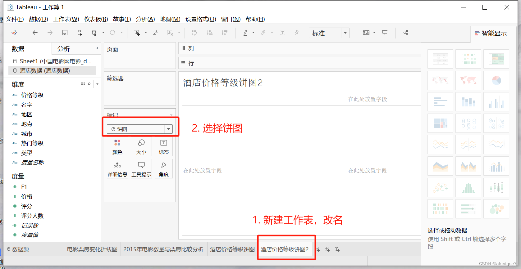This screenshot has width=521, height=269.
Task: Click the highlight pen icon
Action: (245, 33)
